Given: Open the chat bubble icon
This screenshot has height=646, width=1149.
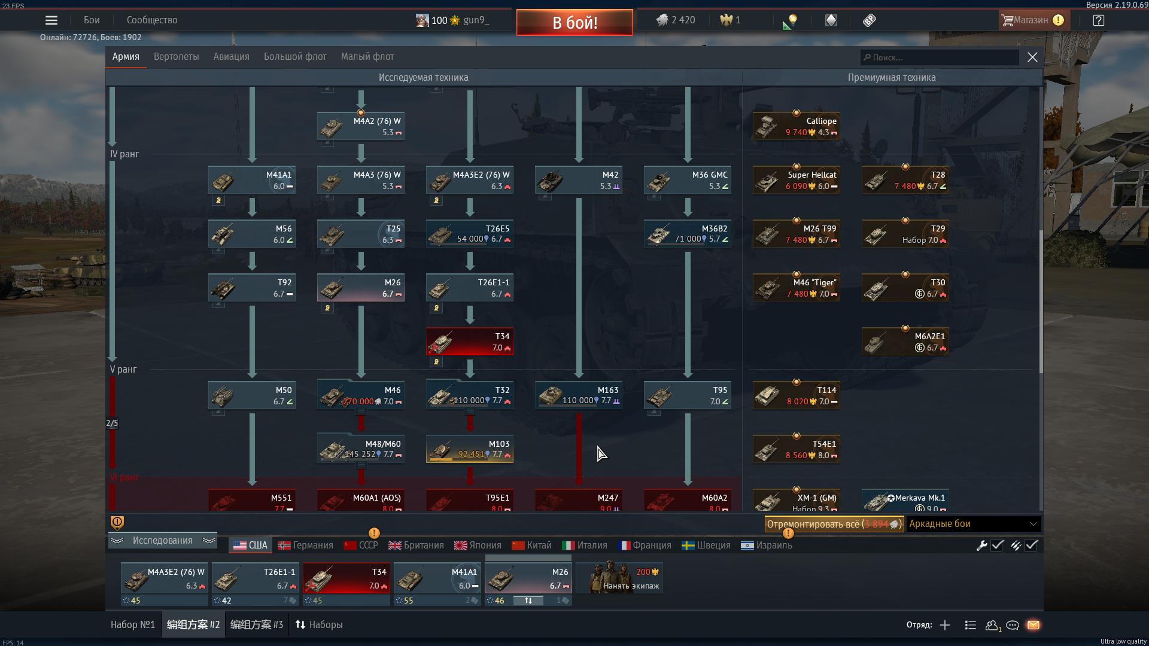Looking at the screenshot, I should pyautogui.click(x=1013, y=625).
